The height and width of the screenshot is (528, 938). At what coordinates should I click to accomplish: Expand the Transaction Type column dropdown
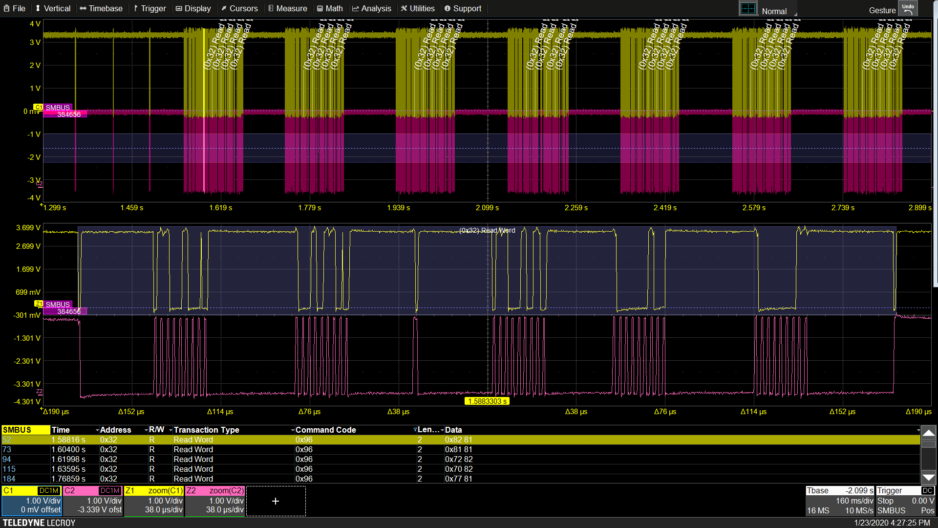tap(293, 430)
